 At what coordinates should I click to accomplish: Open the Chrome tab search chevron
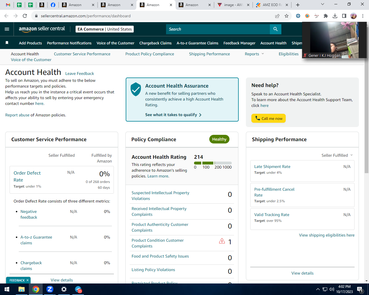(x=323, y=4)
